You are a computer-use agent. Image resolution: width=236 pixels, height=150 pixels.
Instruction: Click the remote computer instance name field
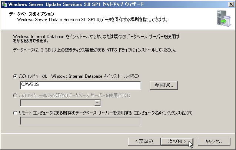[80, 121]
